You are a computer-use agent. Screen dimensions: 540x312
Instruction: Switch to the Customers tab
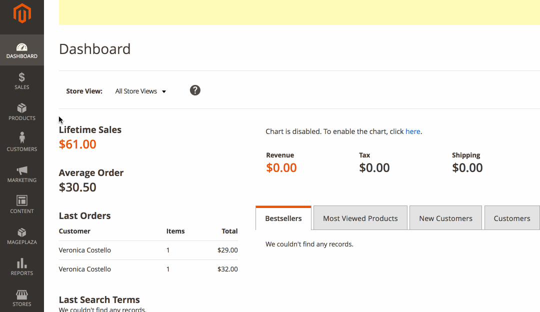click(x=511, y=218)
